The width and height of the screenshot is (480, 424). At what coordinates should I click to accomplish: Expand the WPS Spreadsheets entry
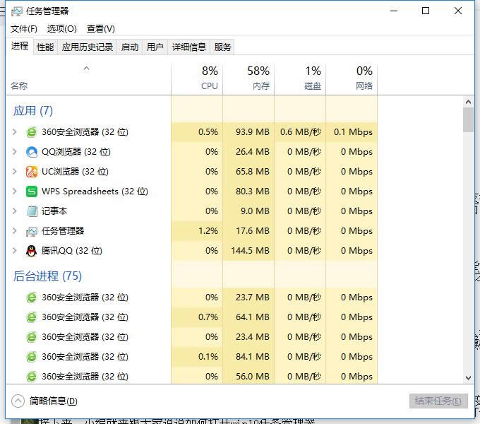tap(15, 192)
